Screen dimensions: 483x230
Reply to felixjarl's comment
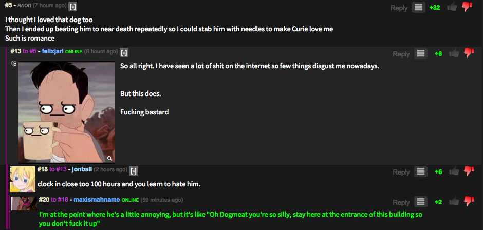(401, 54)
